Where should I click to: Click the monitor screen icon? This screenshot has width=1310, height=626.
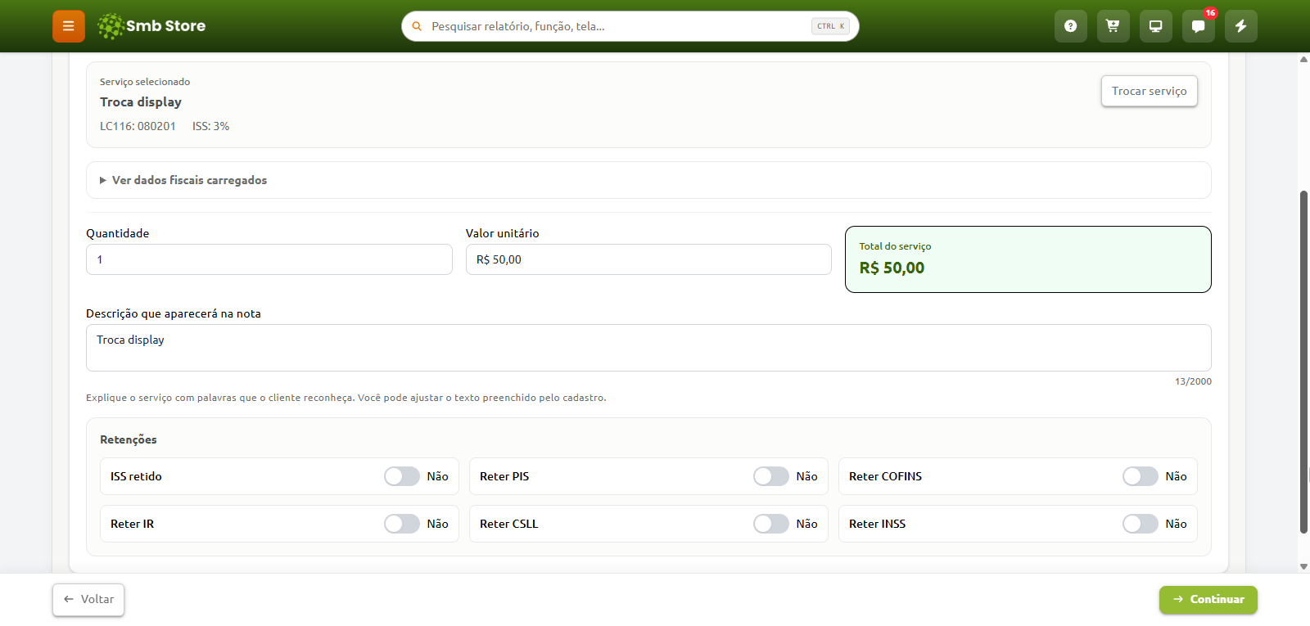1156,26
